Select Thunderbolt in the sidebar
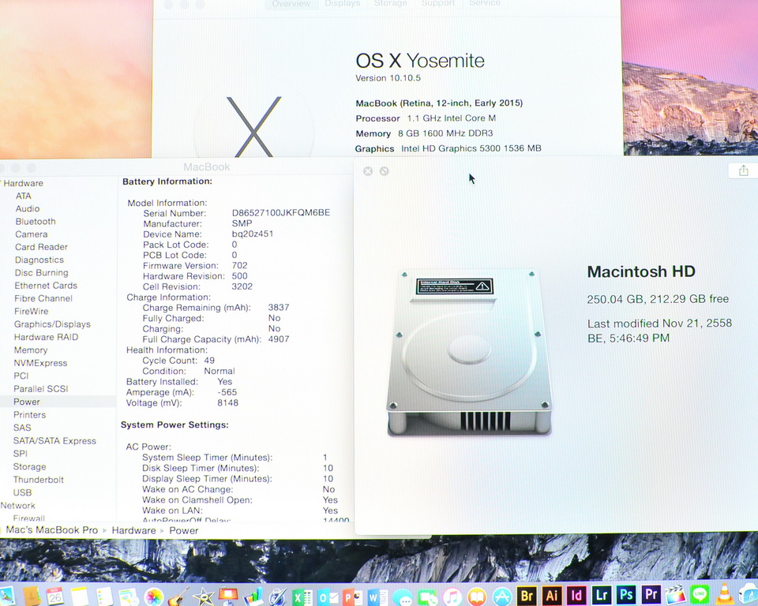Image resolution: width=758 pixels, height=606 pixels. (38, 480)
